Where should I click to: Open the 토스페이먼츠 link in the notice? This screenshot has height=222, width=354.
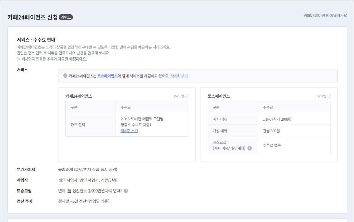tap(107, 76)
